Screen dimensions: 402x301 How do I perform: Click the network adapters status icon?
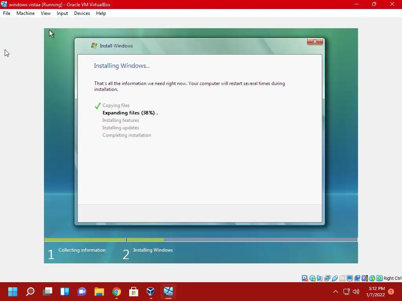[327, 278]
